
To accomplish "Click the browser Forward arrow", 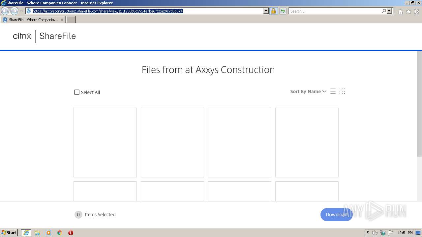I will tap(14, 11).
